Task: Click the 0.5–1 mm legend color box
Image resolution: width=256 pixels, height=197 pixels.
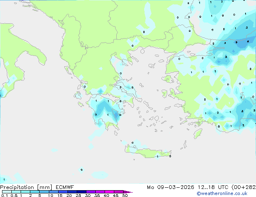Action: (x=16, y=192)
